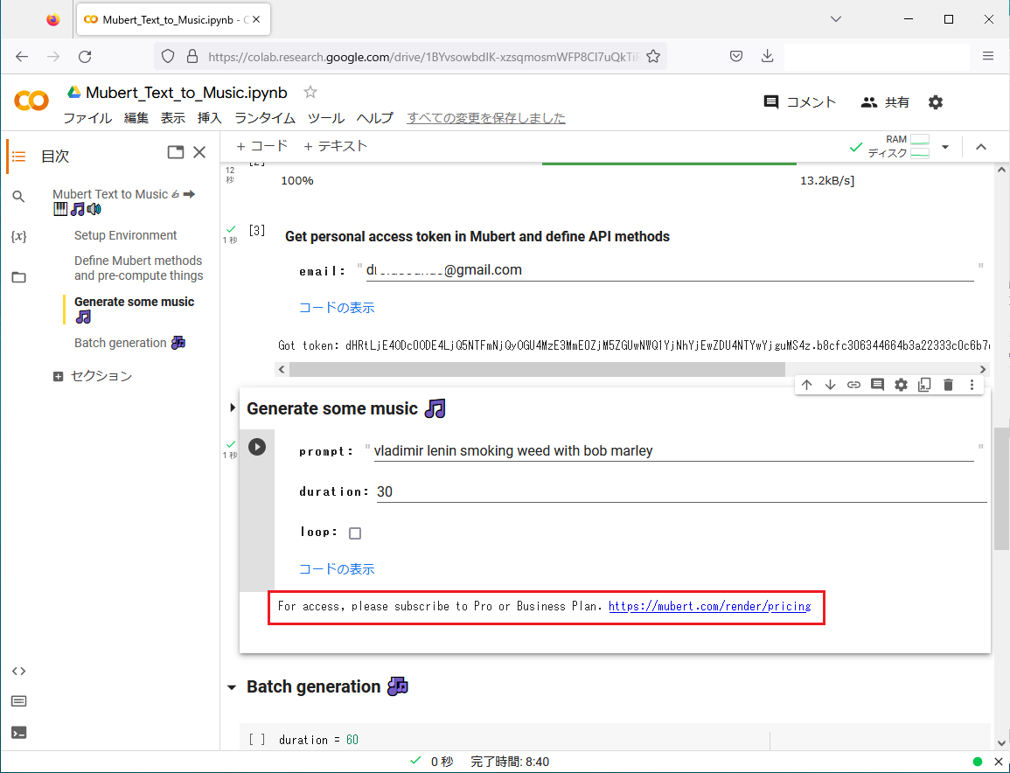The image size is (1010, 773).
Task: Collapse the Batch generation section
Action: point(232,687)
